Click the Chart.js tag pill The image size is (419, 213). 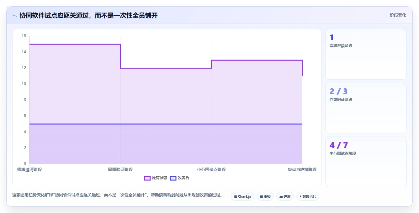(x=242, y=196)
